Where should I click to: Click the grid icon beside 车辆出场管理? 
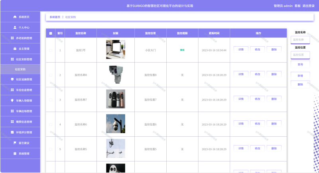click(12, 111)
